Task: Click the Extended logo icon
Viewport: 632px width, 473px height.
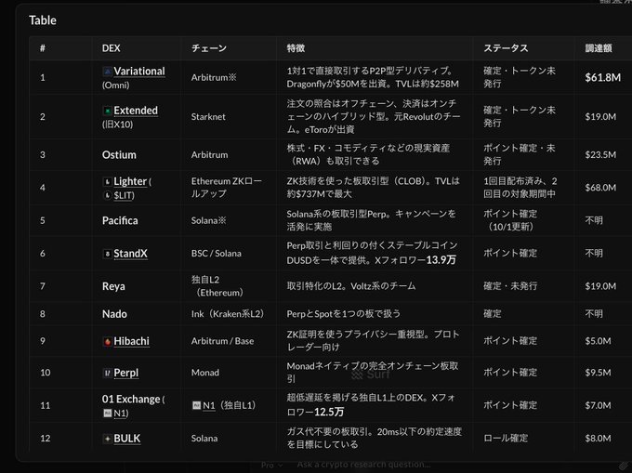Action: tap(107, 111)
